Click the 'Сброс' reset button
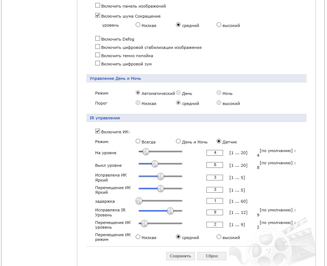Screen dimensions: 327x266 (212, 256)
